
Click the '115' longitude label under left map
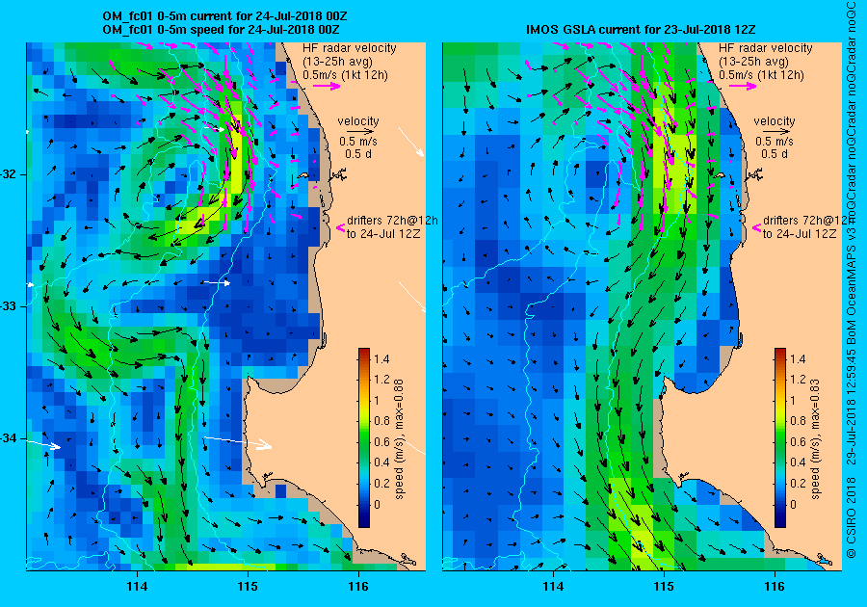248,587
